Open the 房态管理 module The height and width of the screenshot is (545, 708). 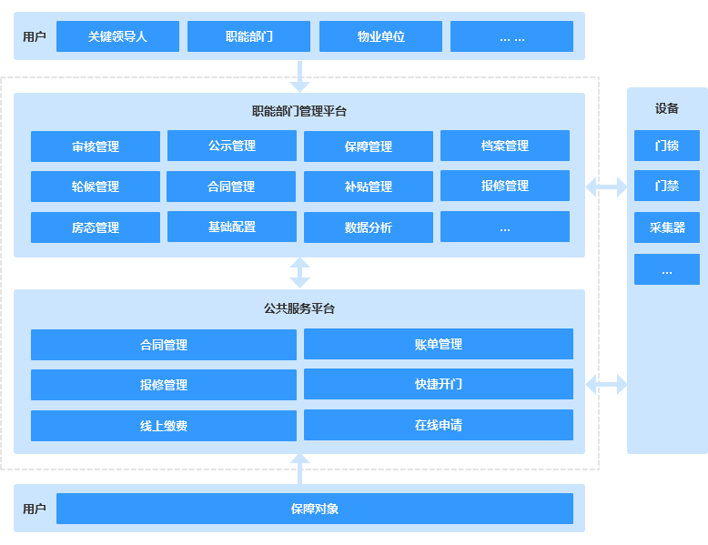[x=96, y=227]
